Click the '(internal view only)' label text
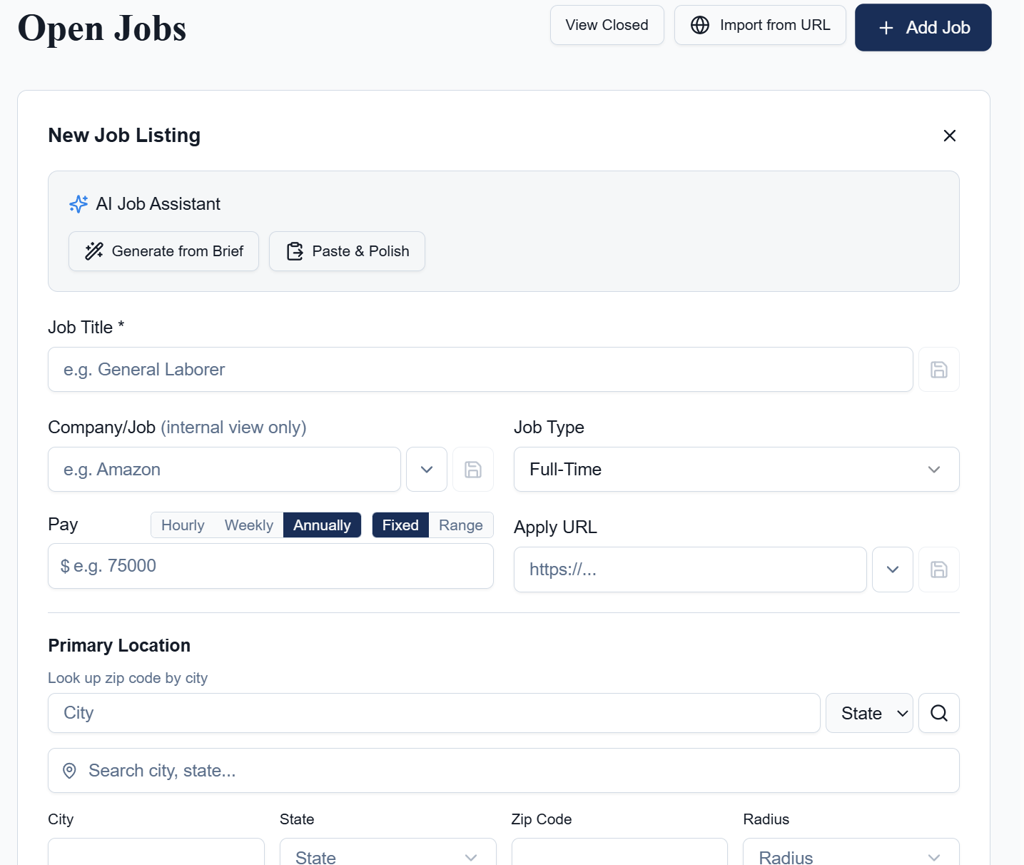1024x865 pixels. [233, 428]
